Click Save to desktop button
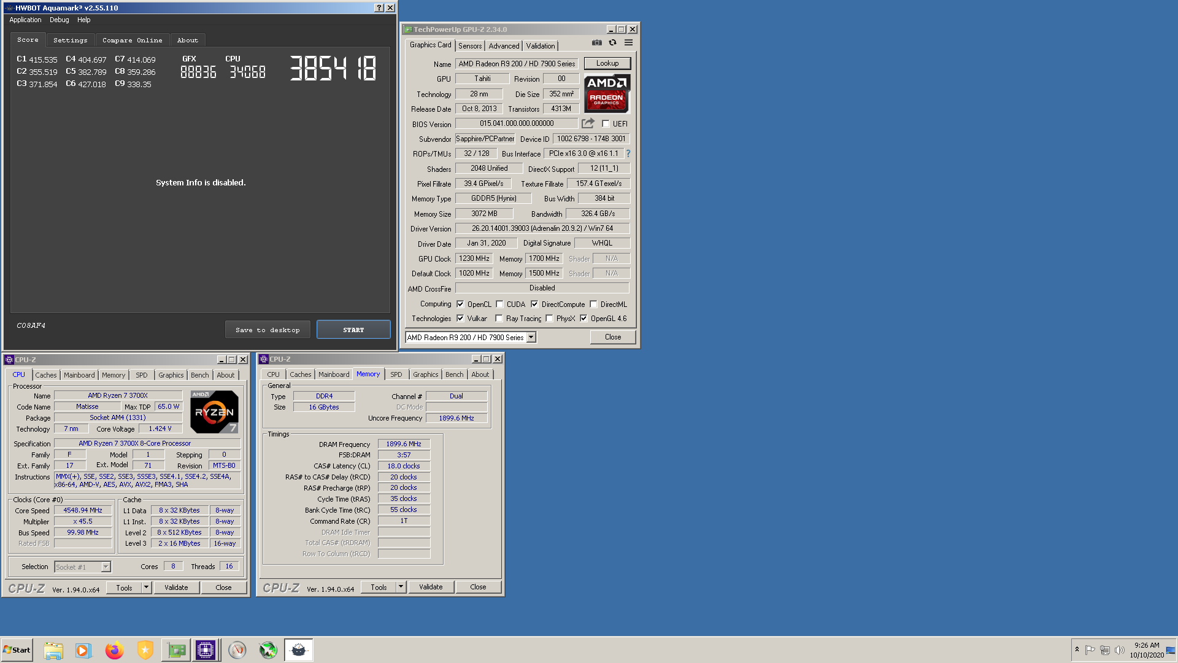1178x663 pixels. (268, 330)
